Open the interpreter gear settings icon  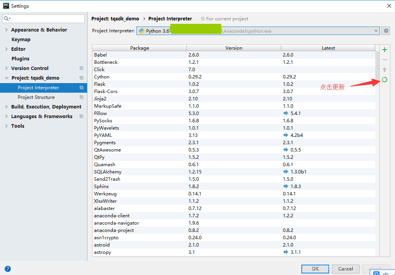(x=386, y=31)
